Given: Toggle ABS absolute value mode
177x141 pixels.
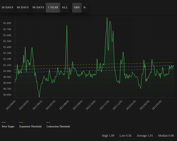Looking at the screenshot, I should tap(77, 7).
